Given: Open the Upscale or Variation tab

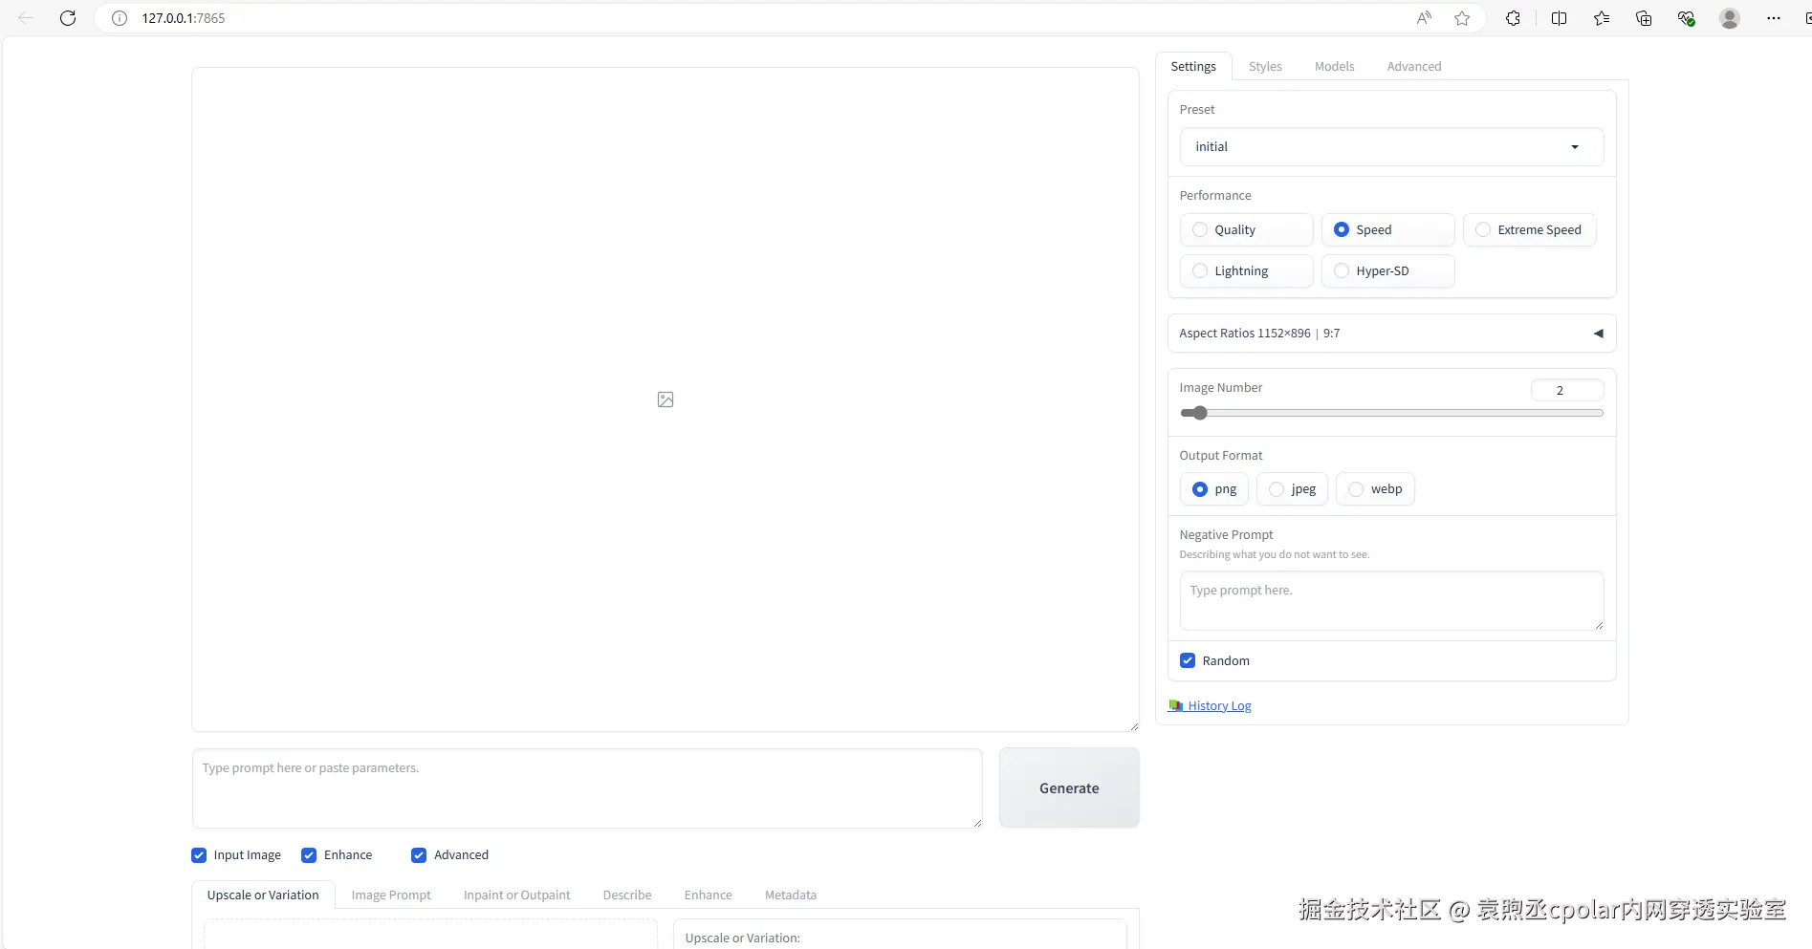Looking at the screenshot, I should pyautogui.click(x=263, y=895).
